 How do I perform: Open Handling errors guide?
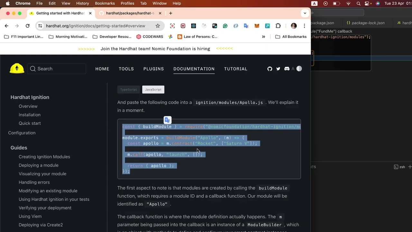pyautogui.click(x=34, y=182)
